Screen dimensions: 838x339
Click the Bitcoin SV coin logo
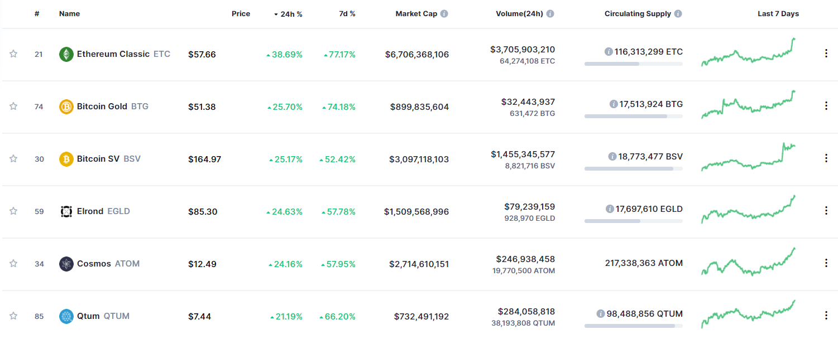[66, 159]
